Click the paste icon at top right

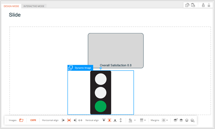click(x=193, y=5)
